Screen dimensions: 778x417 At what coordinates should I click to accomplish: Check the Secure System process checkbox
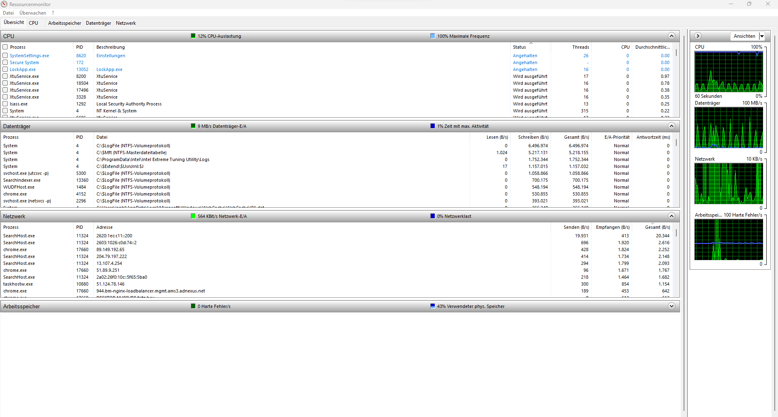click(5, 62)
